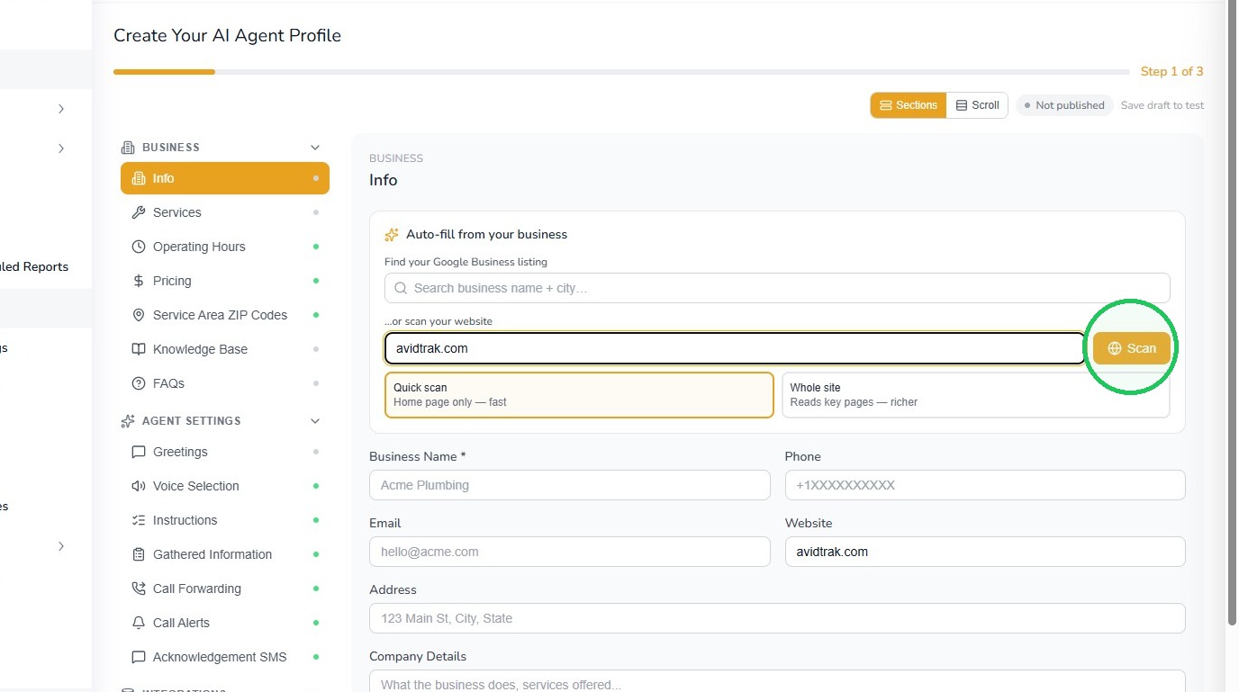The width and height of the screenshot is (1239, 692).
Task: Click the book icon for Knowledge Base
Action: pyautogui.click(x=138, y=349)
